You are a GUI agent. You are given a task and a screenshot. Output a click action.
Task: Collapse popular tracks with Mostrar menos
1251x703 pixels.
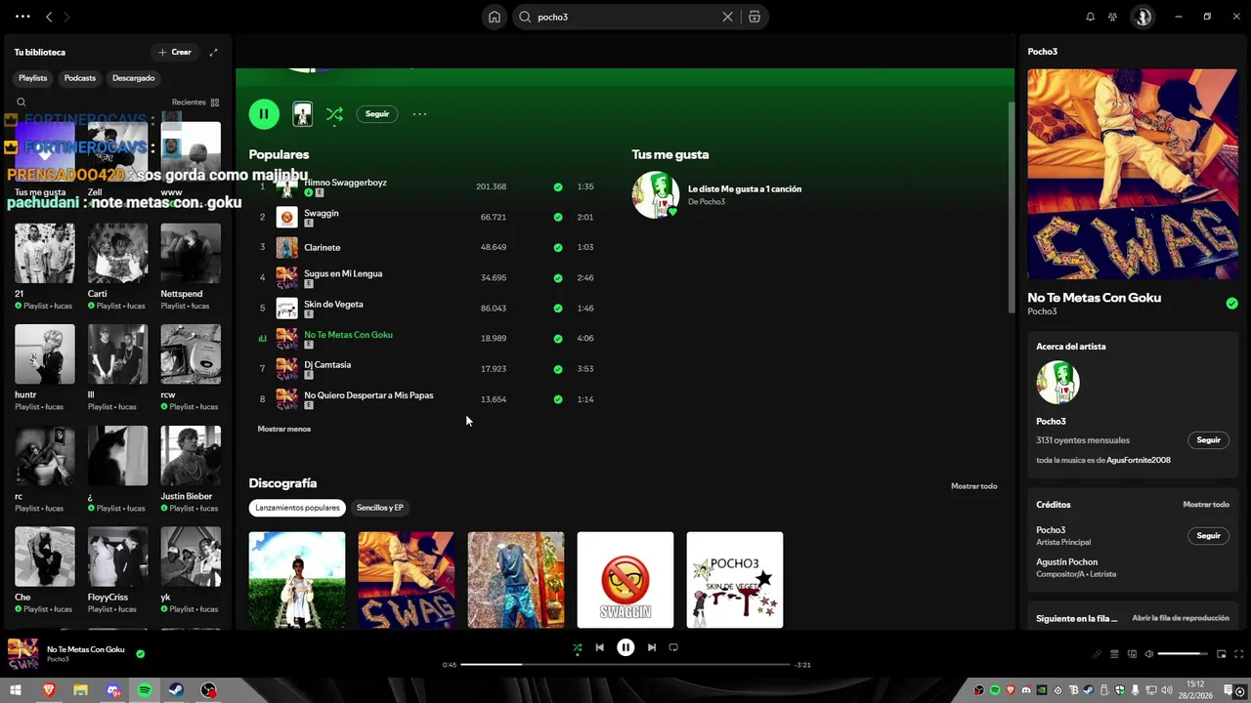click(x=283, y=429)
